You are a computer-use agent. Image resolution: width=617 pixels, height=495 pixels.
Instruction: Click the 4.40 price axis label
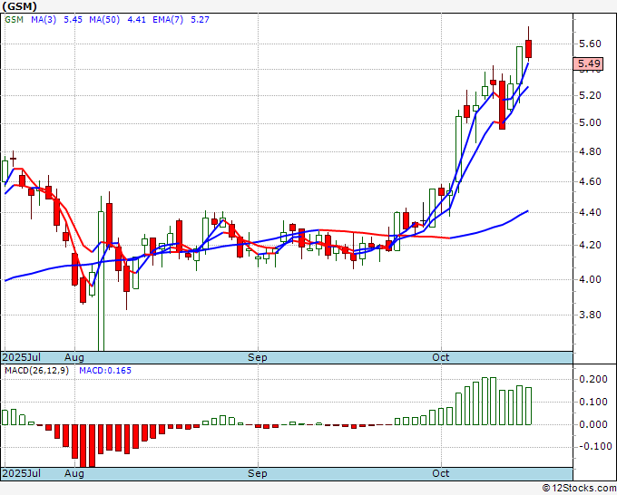coord(590,212)
